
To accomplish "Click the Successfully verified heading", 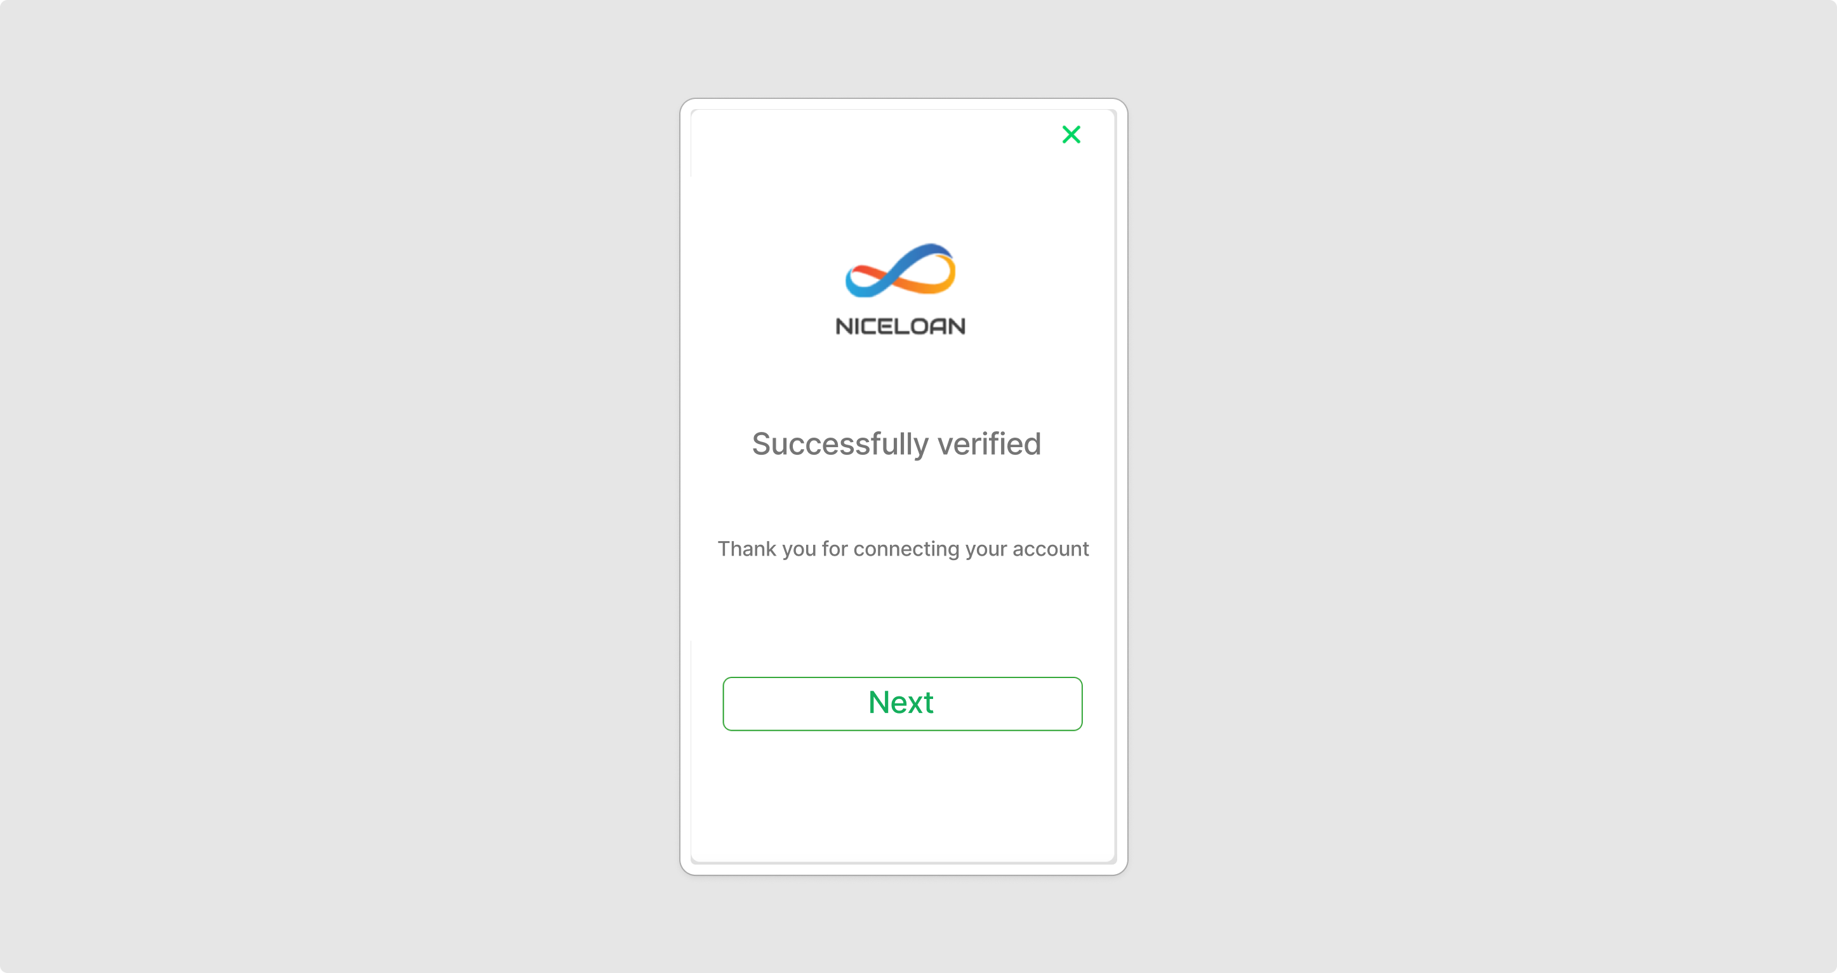I will click(x=896, y=444).
